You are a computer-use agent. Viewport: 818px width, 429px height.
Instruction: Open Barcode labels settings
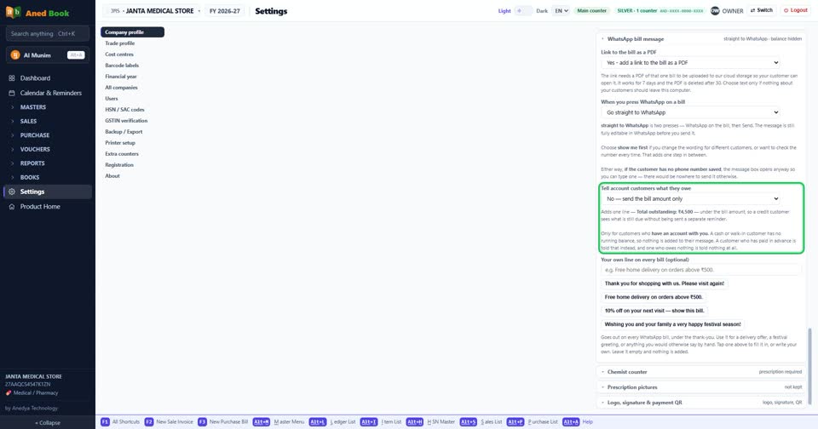click(x=133, y=66)
